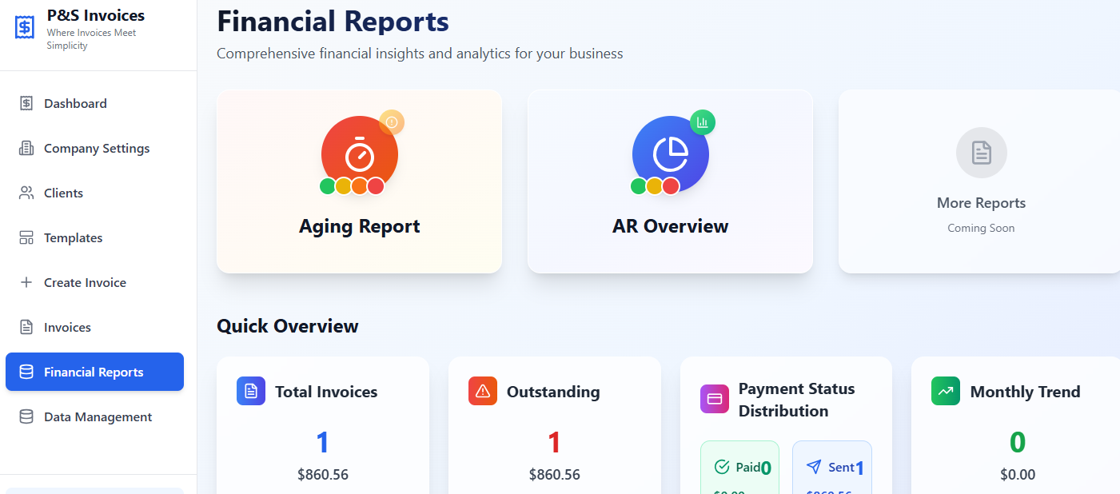The height and width of the screenshot is (494, 1120).
Task: Click the blue Total Invoices document icon
Action: tap(250, 391)
